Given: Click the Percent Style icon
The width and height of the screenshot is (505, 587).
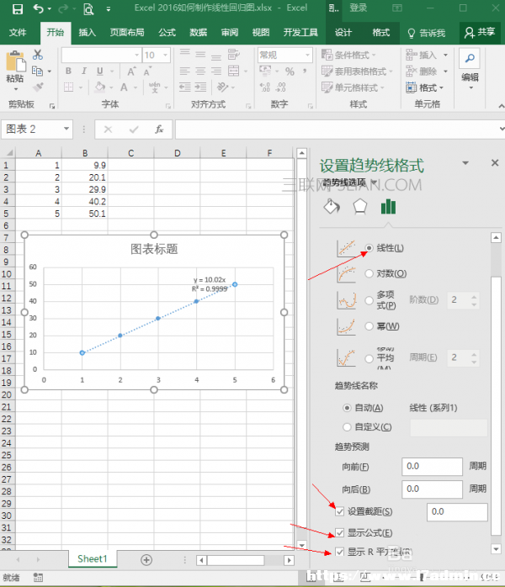Looking at the screenshot, I should tap(290, 71).
